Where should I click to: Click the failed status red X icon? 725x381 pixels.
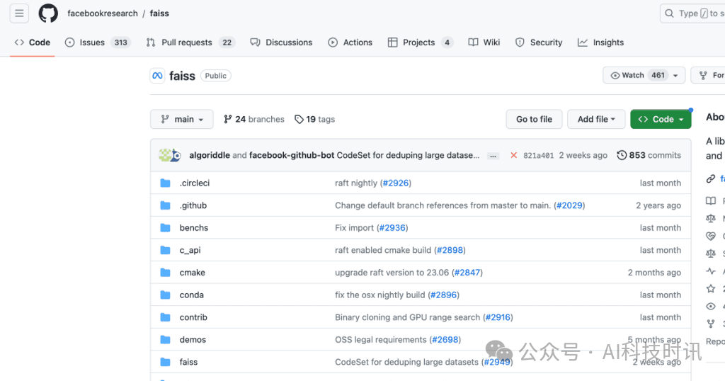pyautogui.click(x=513, y=155)
